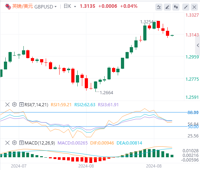The image size is (200, 170).
Task: Switch chart type via candlestick icon
Action: coord(176,7)
